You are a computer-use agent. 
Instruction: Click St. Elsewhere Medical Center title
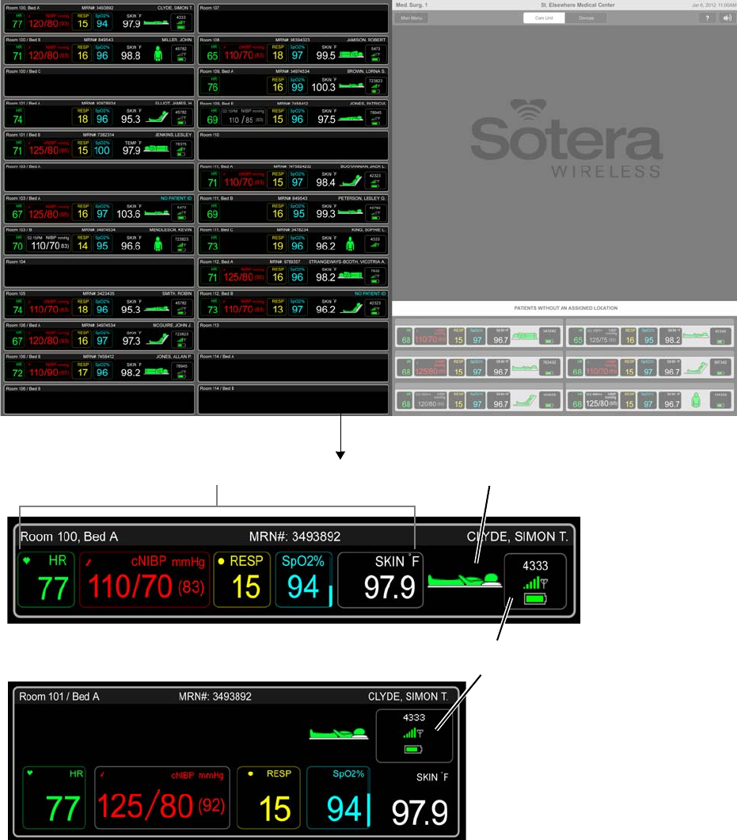tap(578, 5)
